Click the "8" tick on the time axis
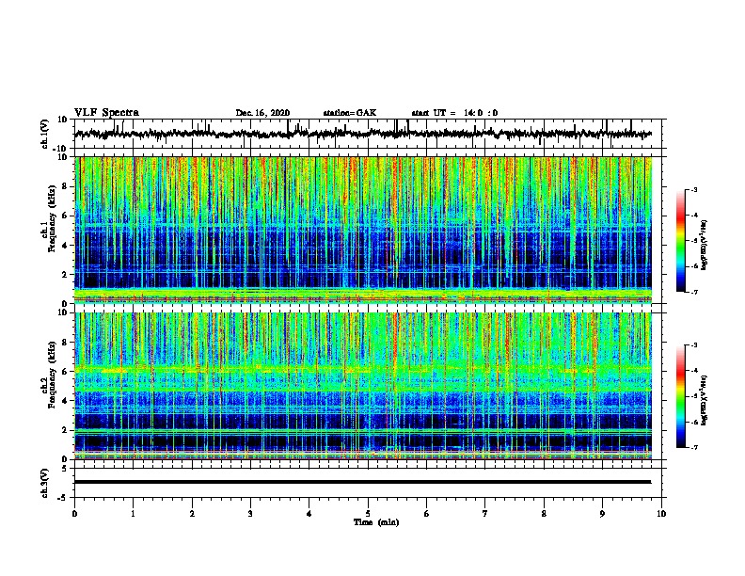Screen dimensions: 745x576 (x=544, y=514)
